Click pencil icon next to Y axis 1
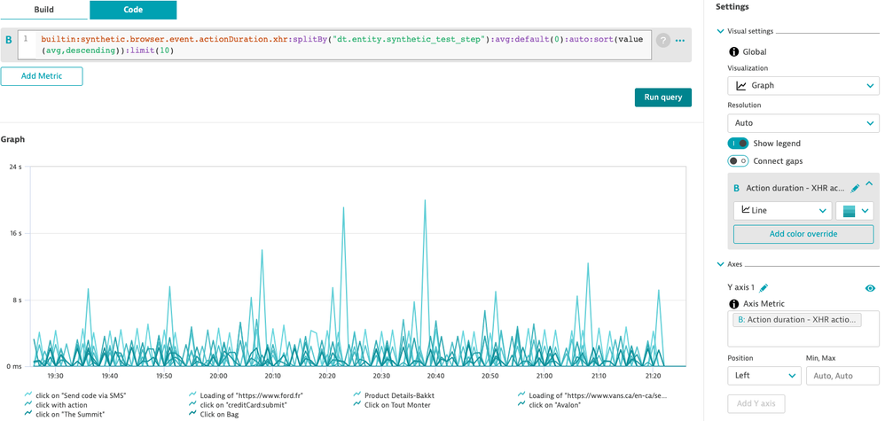 [x=764, y=287]
